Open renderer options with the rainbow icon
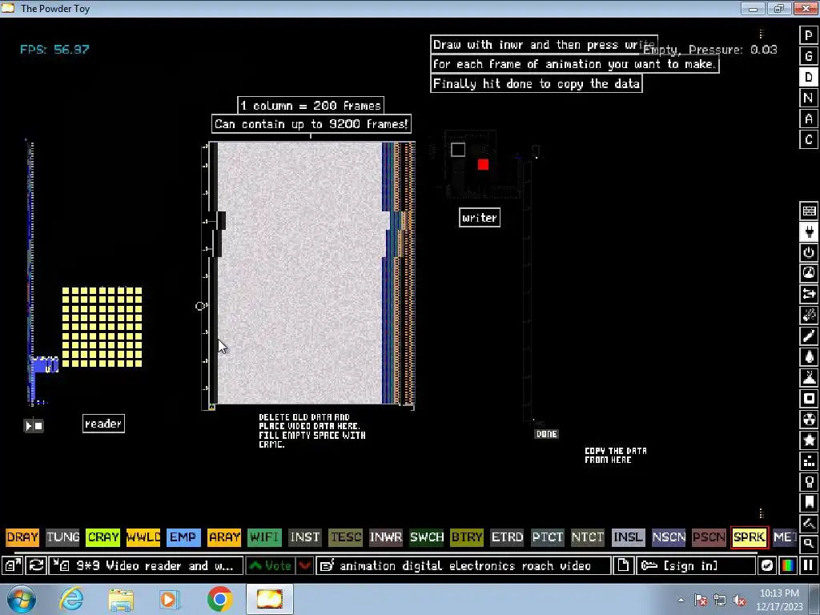This screenshot has width=820, height=615. click(x=788, y=565)
